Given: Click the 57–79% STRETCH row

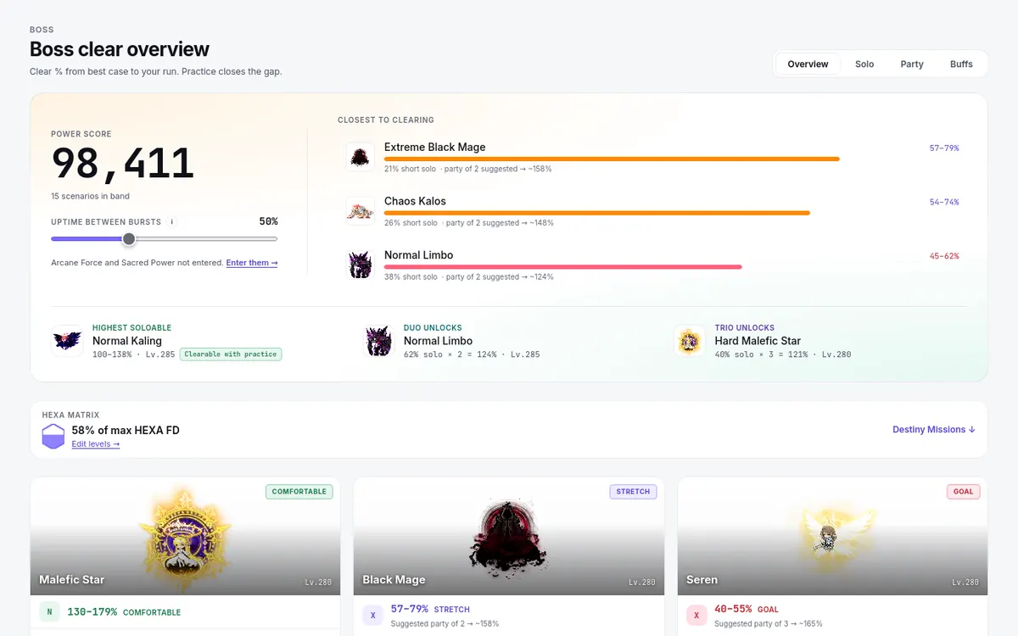Looking at the screenshot, I should pyautogui.click(x=509, y=616).
